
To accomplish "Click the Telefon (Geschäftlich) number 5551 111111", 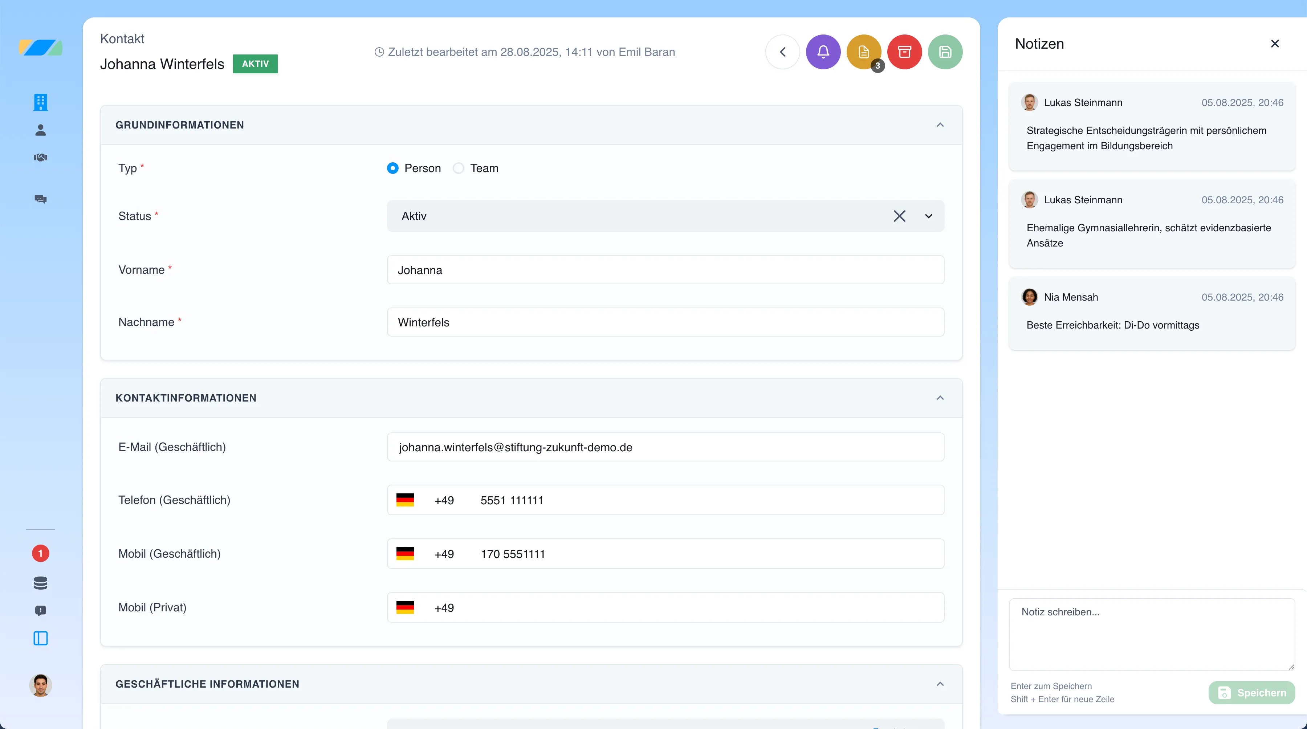I will tap(512, 500).
